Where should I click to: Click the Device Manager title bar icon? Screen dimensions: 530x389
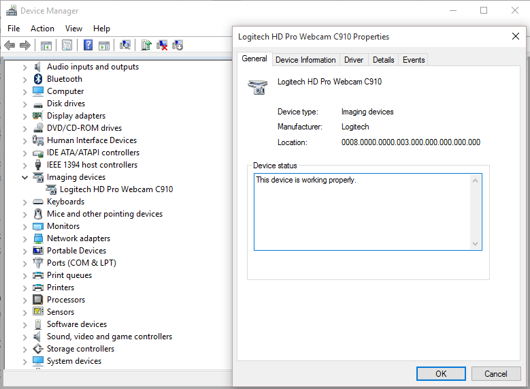pos(12,10)
